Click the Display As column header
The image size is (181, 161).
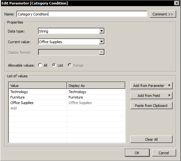96,86
